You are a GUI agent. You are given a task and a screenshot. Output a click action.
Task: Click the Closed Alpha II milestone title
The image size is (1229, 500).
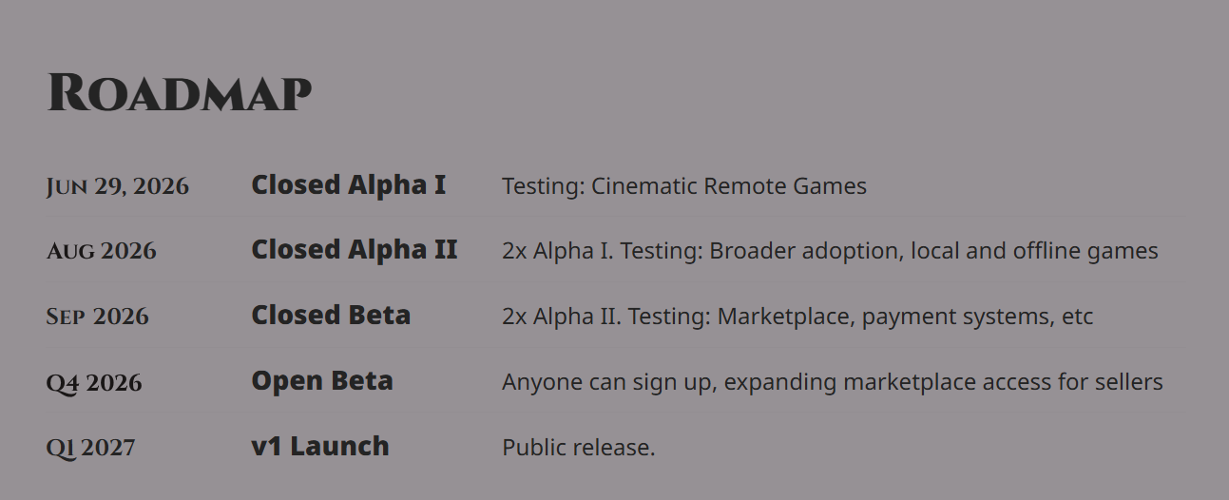(x=355, y=249)
